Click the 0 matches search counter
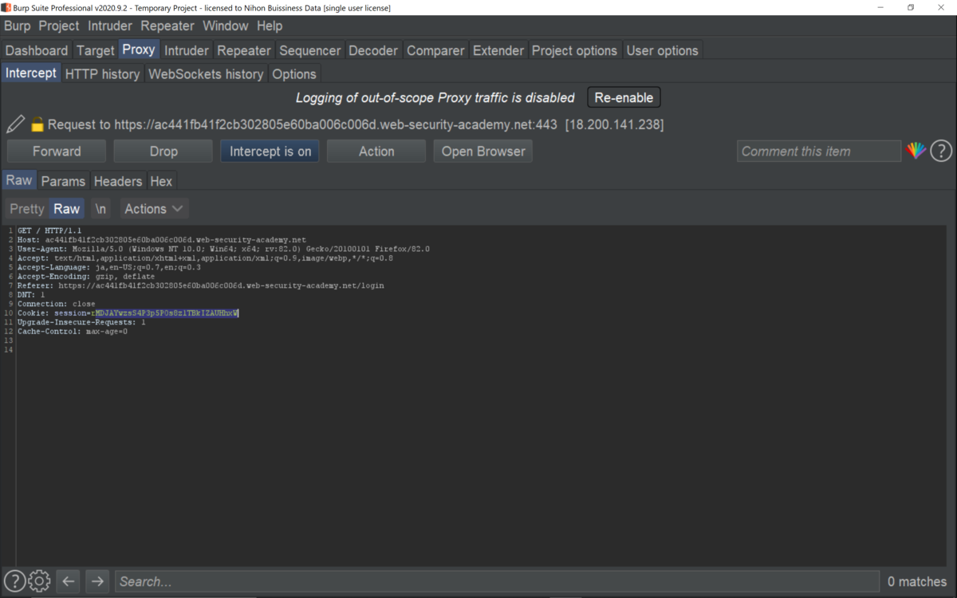Screen dimensions: 957x598 tap(917, 581)
